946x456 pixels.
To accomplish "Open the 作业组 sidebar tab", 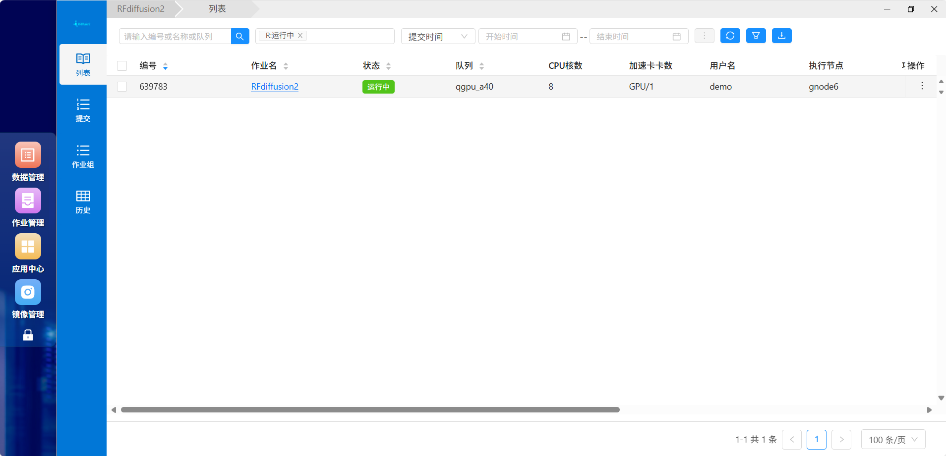I will pyautogui.click(x=83, y=156).
